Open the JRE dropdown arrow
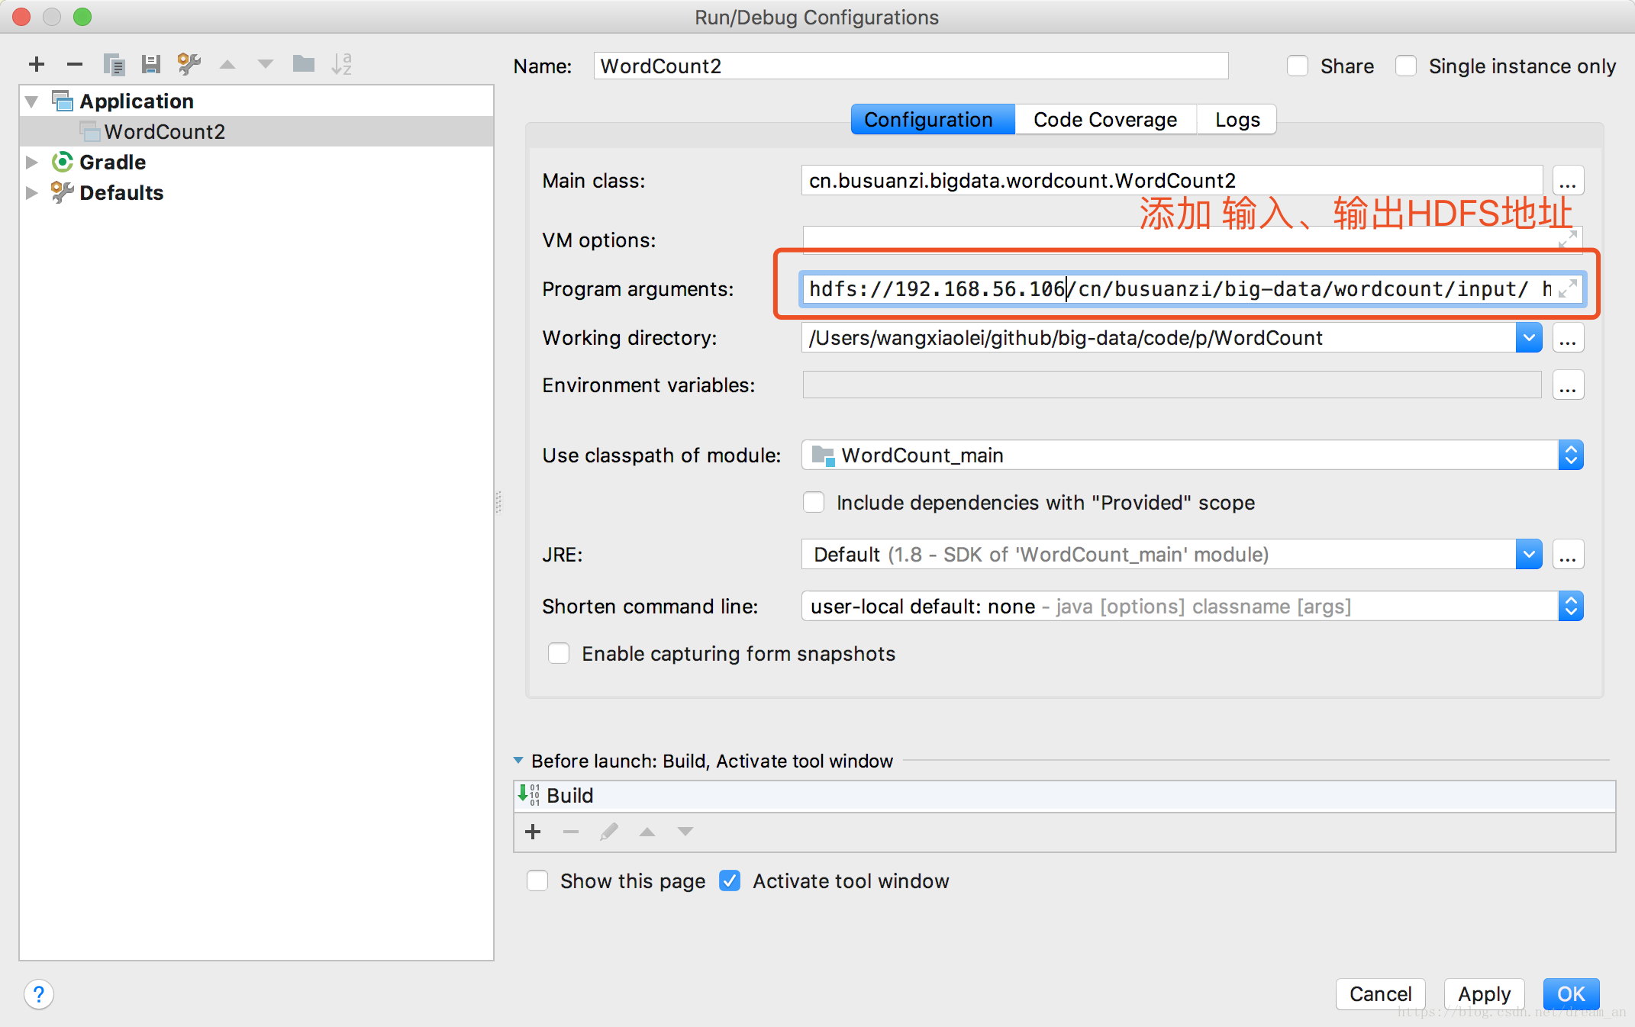Viewport: 1635px width, 1027px height. [x=1529, y=555]
